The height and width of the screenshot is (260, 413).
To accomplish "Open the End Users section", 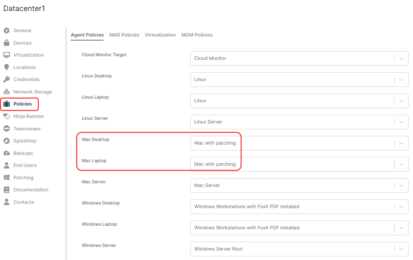I will (x=25, y=165).
